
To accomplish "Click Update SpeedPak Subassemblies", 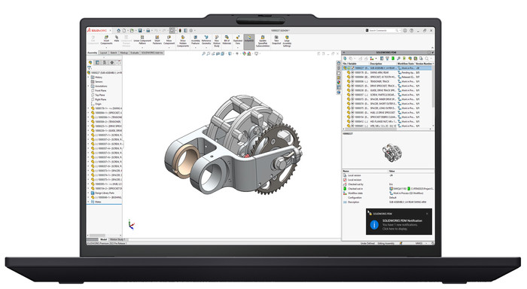I will point(263,41).
